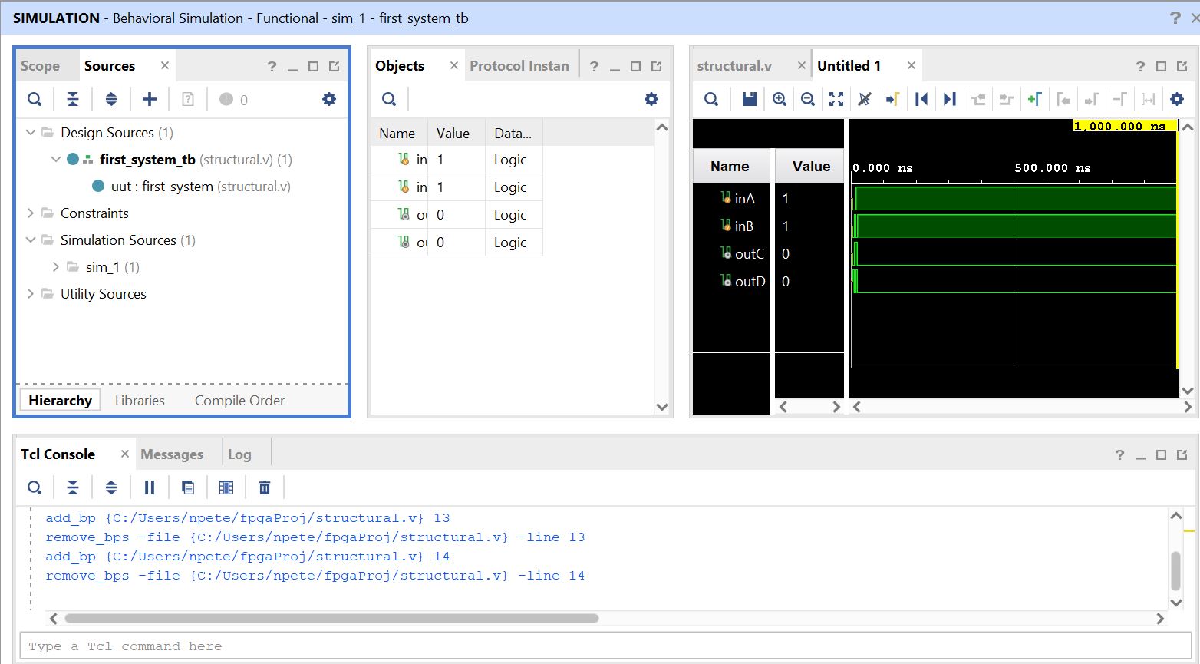Image resolution: width=1200 pixels, height=664 pixels.
Task: Zoom in on the waveform
Action: 780,99
